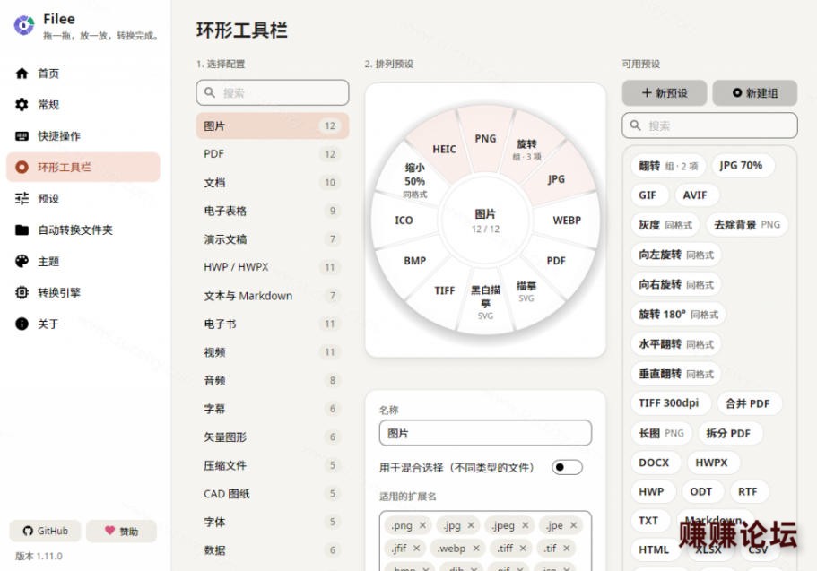Click the 赞助 sponsor button
The height and width of the screenshot is (571, 817).
(x=121, y=531)
